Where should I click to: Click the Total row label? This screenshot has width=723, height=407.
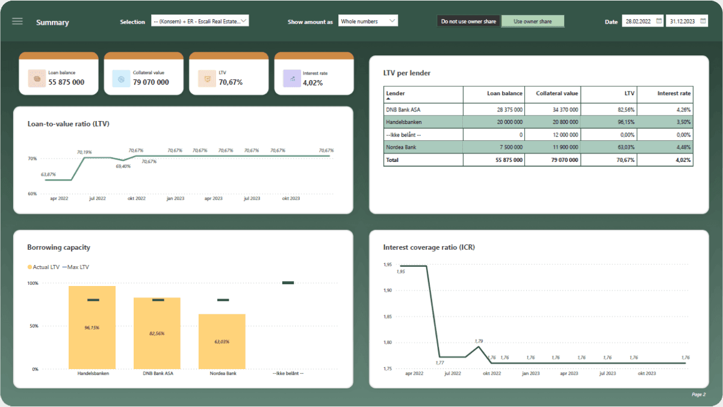pos(392,160)
